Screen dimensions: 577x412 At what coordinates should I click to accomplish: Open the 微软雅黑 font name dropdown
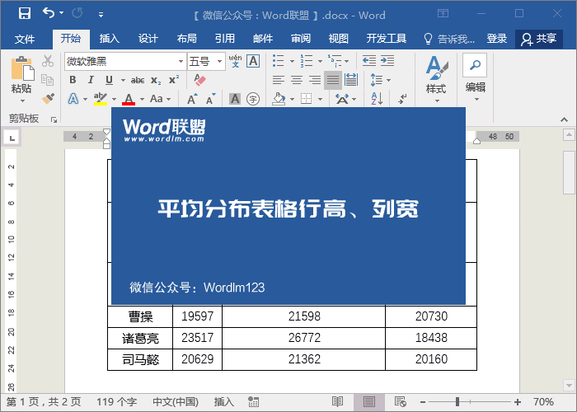pos(181,61)
